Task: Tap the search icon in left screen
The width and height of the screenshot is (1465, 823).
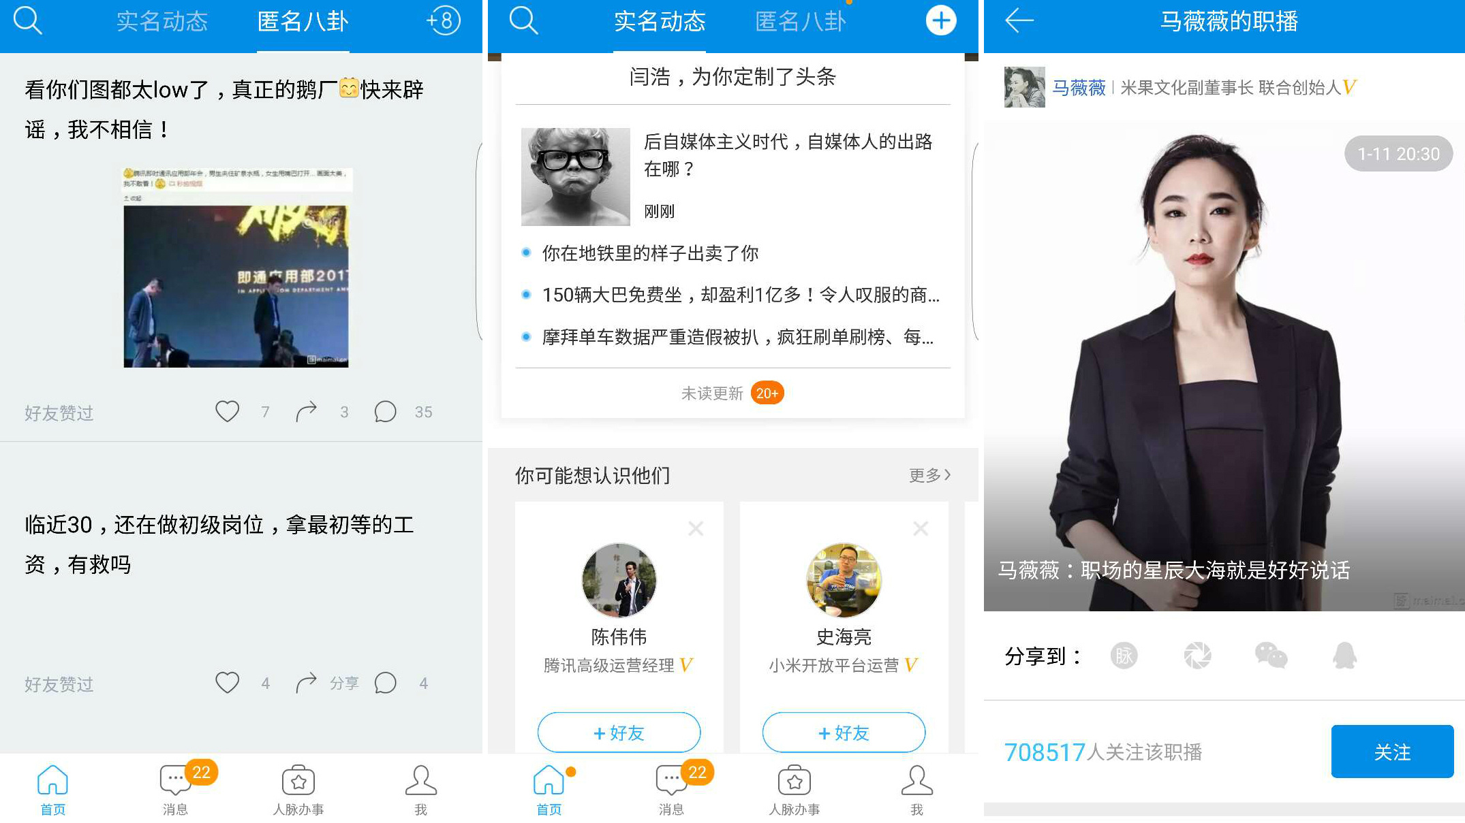Action: [x=28, y=20]
